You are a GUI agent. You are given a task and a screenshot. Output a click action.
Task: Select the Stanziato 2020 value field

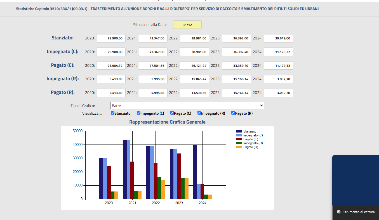coord(111,38)
